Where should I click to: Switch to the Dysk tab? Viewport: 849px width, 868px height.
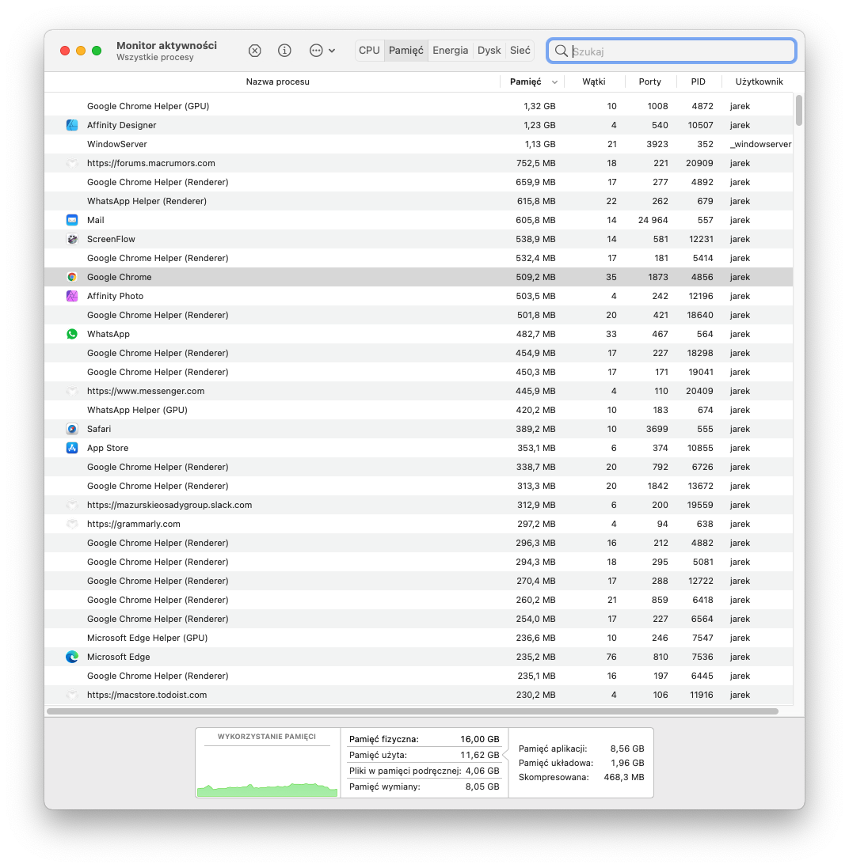coord(489,51)
